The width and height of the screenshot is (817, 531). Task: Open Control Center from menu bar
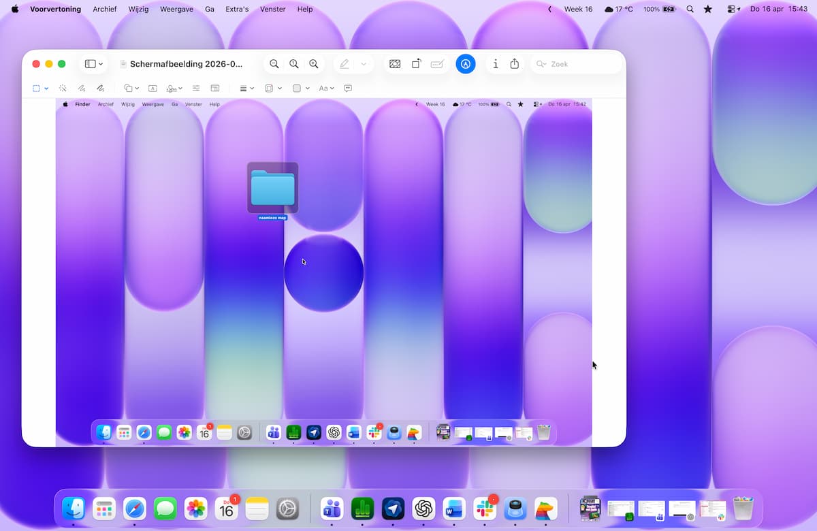coord(733,9)
